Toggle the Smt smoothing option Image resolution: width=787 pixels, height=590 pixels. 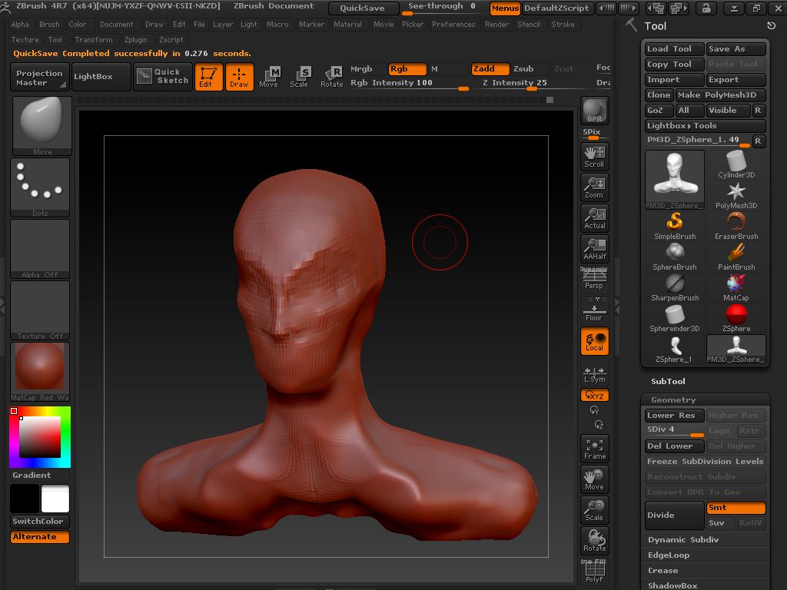tap(736, 508)
